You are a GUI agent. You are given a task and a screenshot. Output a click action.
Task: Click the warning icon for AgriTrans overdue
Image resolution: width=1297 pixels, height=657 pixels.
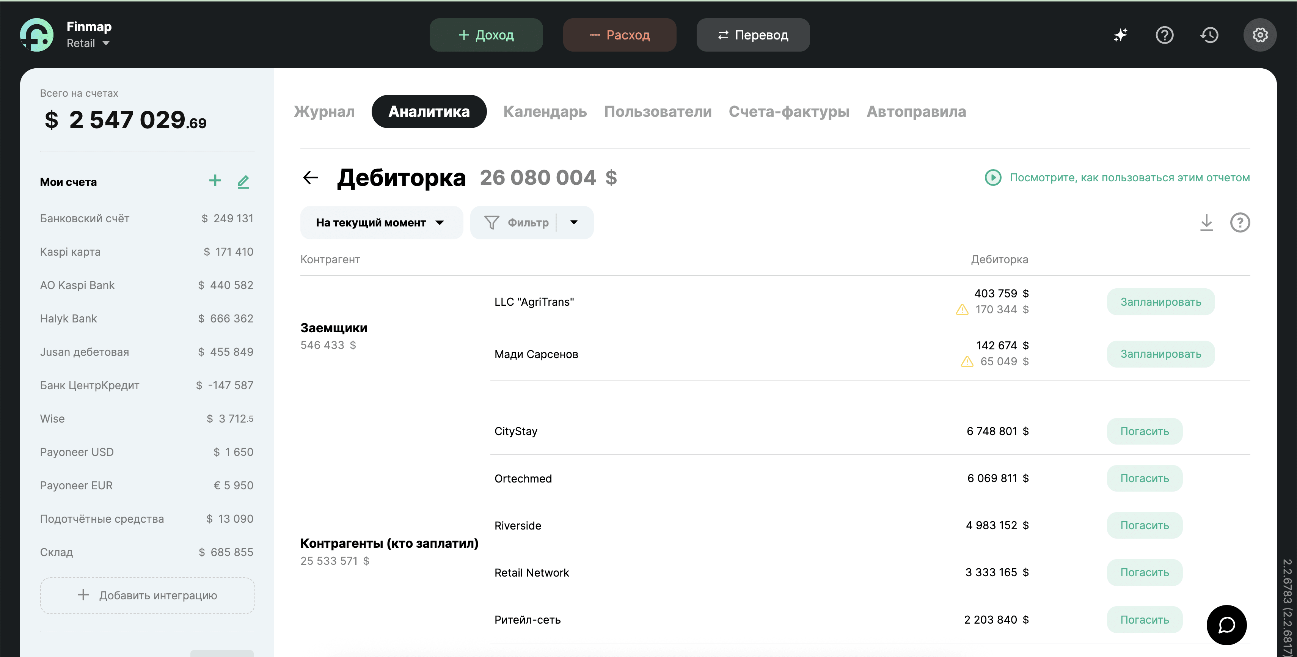tap(962, 310)
